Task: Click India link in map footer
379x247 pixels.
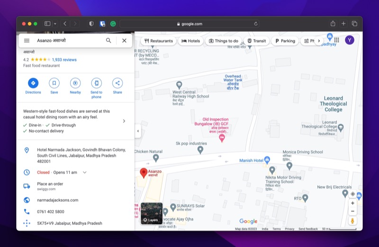Action: click(x=265, y=229)
